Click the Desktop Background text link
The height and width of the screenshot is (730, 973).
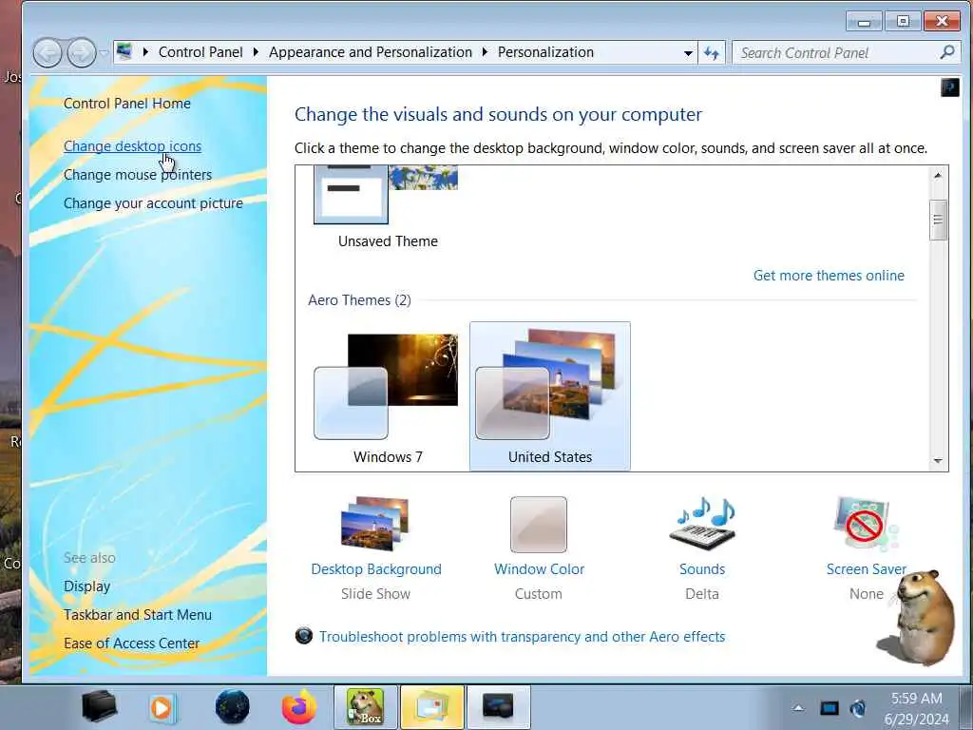(376, 569)
